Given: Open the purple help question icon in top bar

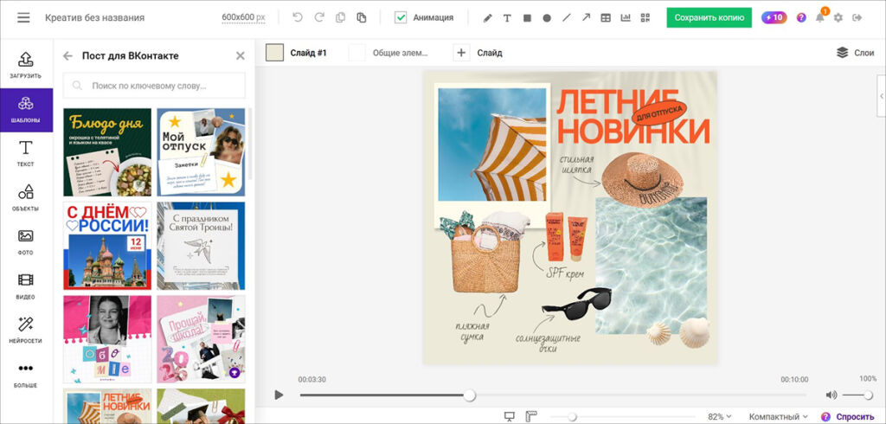Looking at the screenshot, I should (801, 17).
